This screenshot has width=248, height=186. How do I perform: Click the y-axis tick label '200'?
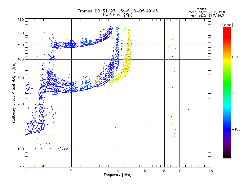[x=20, y=104]
